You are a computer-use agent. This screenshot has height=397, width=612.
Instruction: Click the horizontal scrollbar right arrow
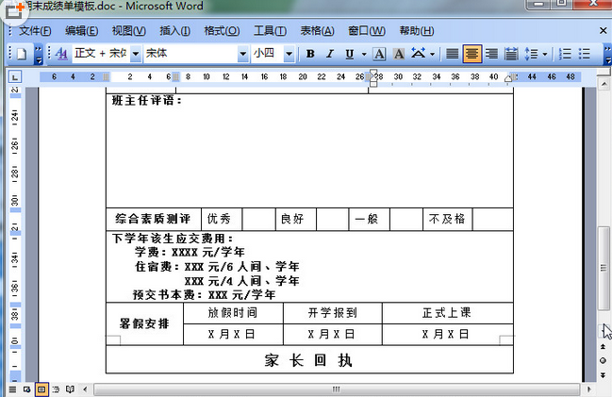589,389
